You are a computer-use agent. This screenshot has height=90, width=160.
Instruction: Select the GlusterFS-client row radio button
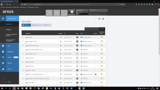23,54
